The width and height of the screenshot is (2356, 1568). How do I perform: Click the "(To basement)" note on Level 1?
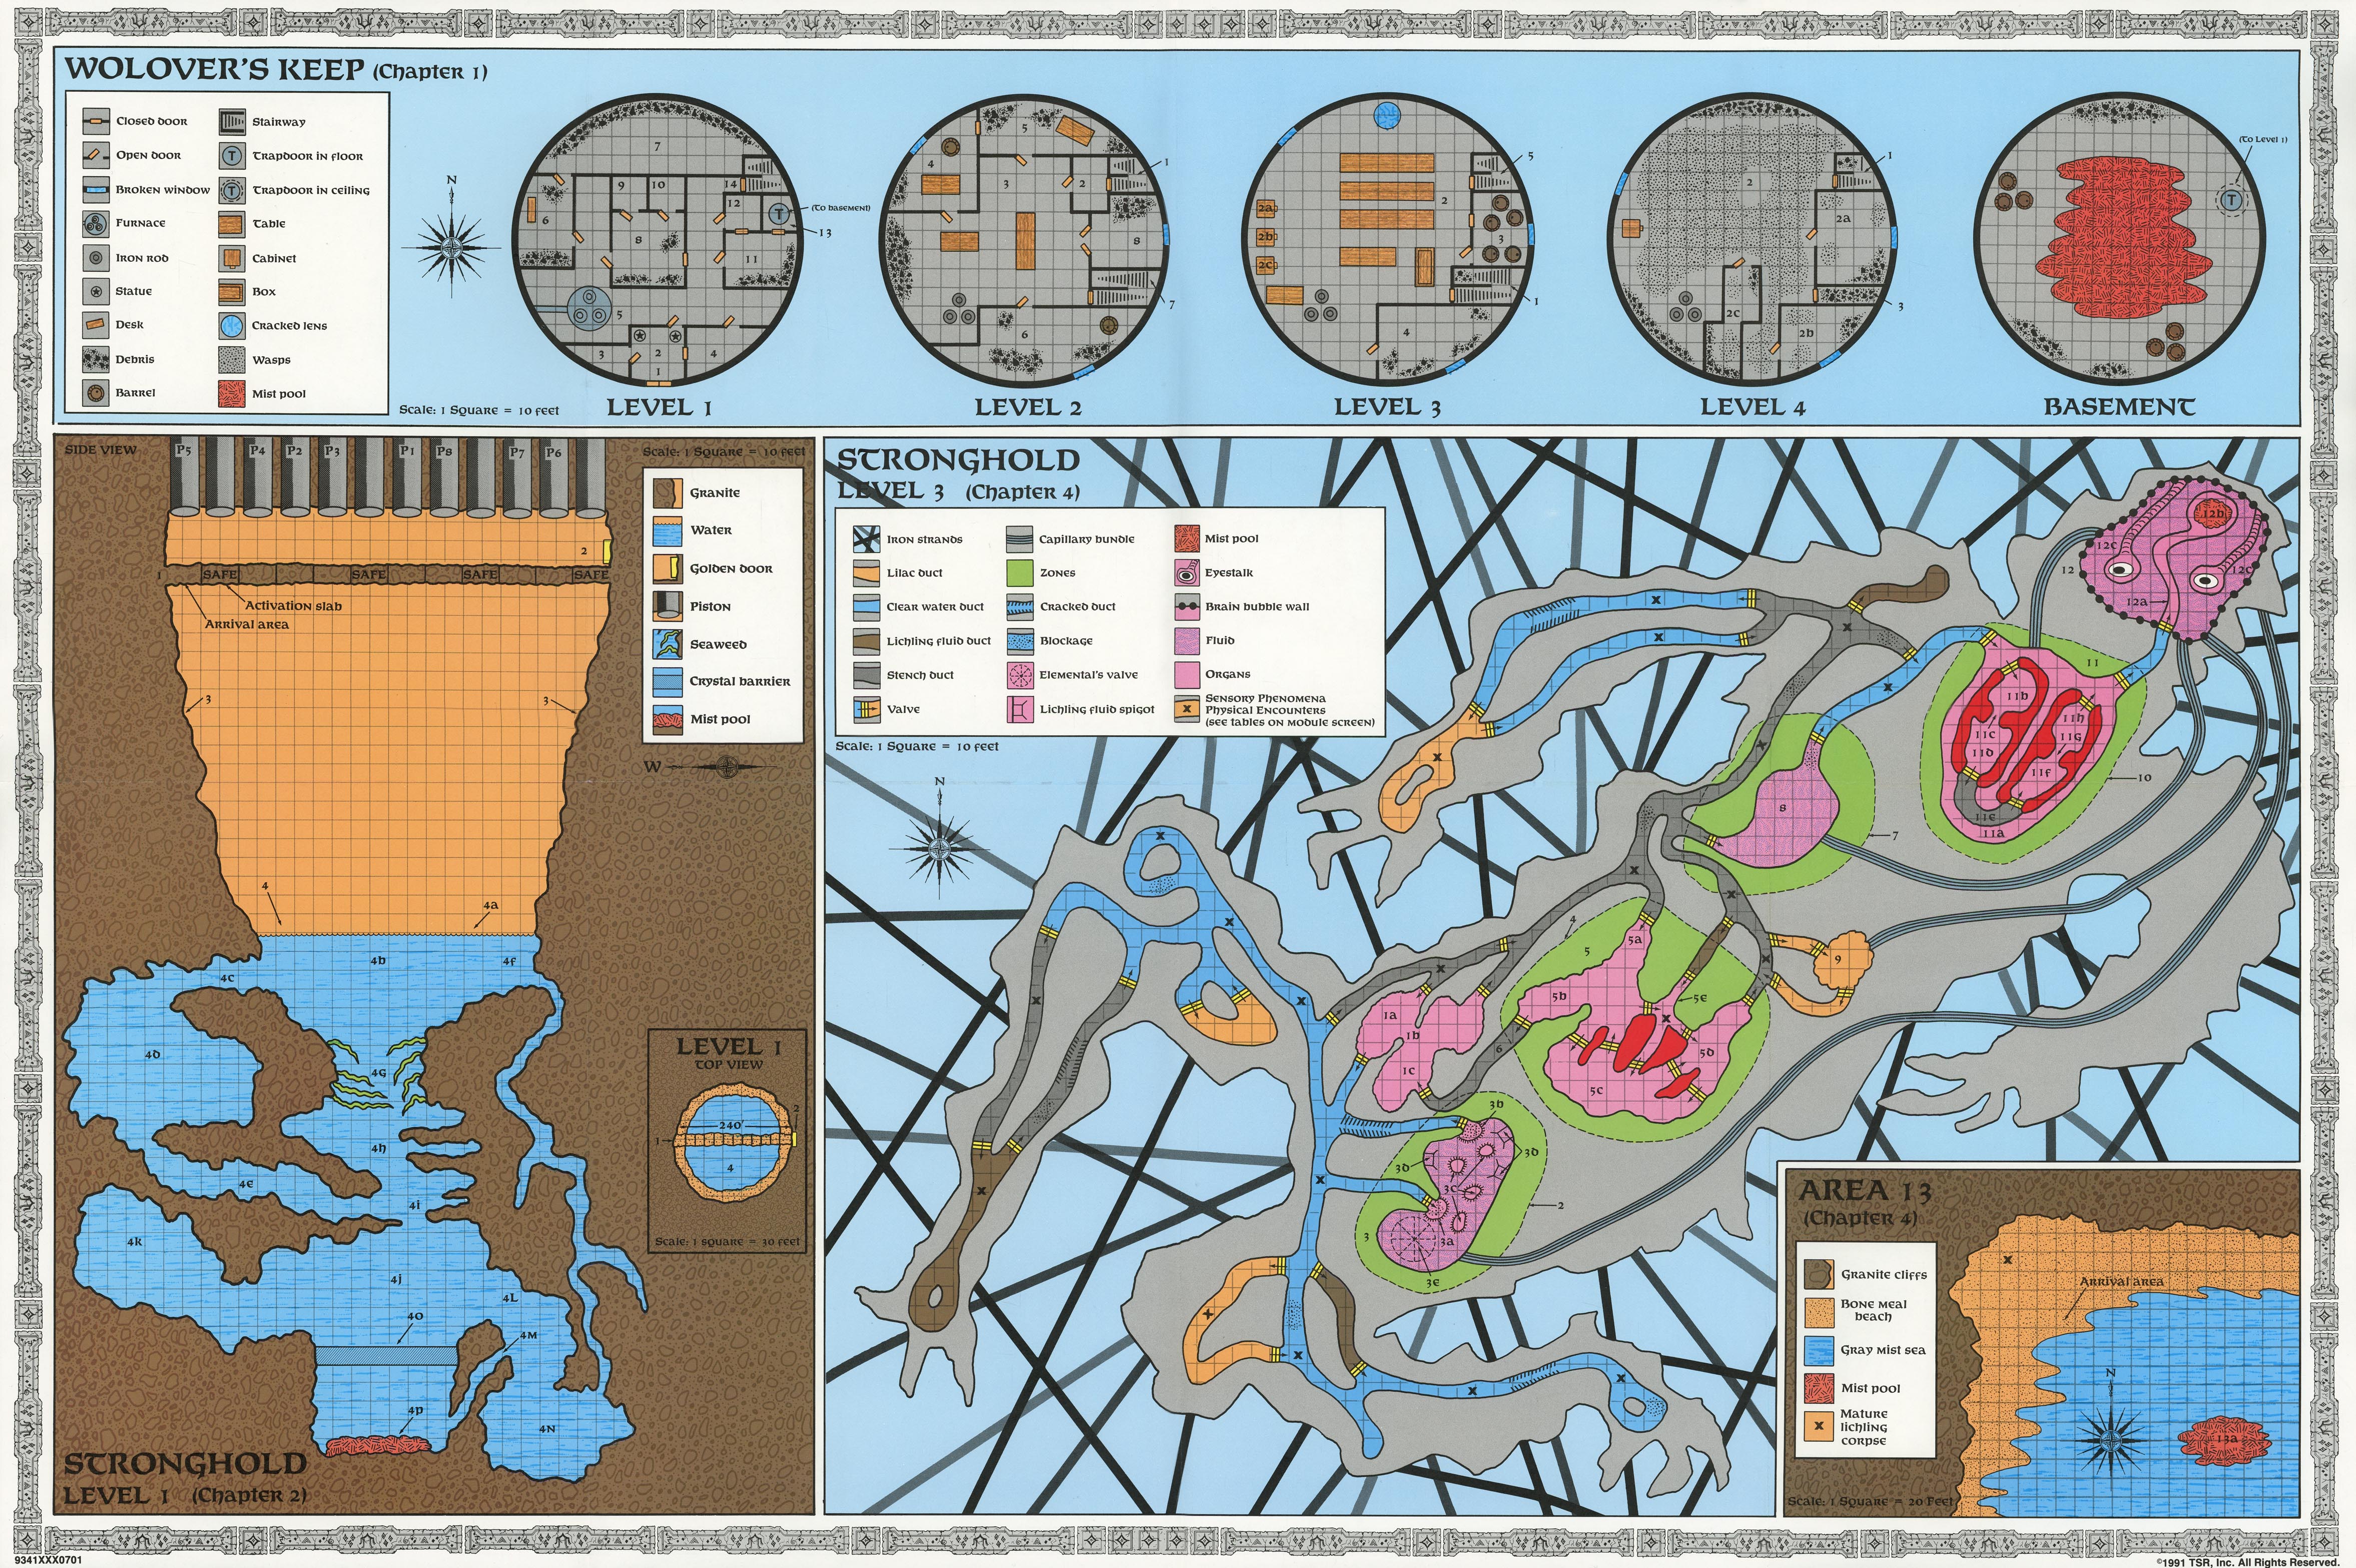coord(840,208)
